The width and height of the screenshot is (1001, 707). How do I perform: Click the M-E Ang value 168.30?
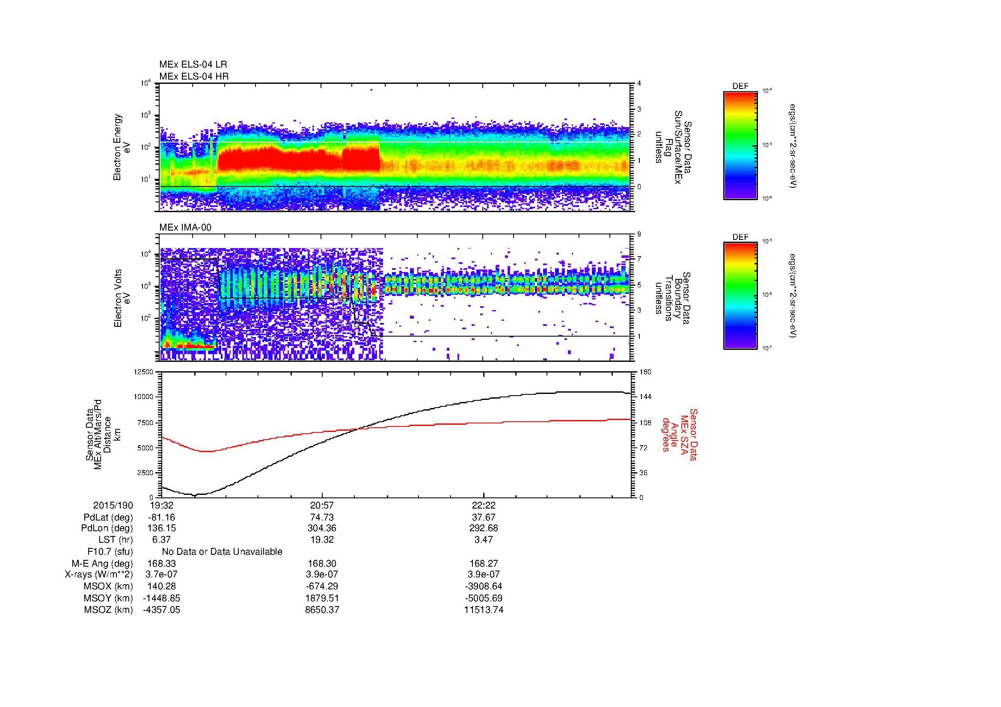(x=322, y=563)
